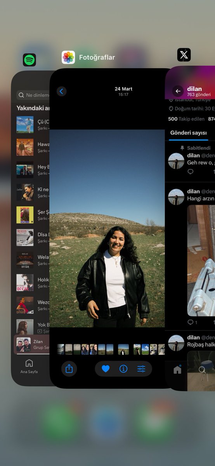
Task: Tap the first thumbnail in the Photos filmstrip
Action: [61, 349]
